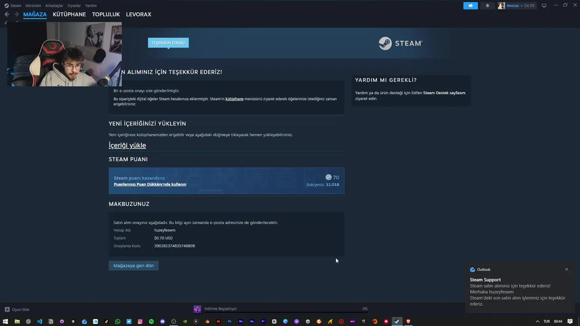
Task: Click the Bakiyeniz: 11,018 points balance
Action: pyautogui.click(x=323, y=185)
